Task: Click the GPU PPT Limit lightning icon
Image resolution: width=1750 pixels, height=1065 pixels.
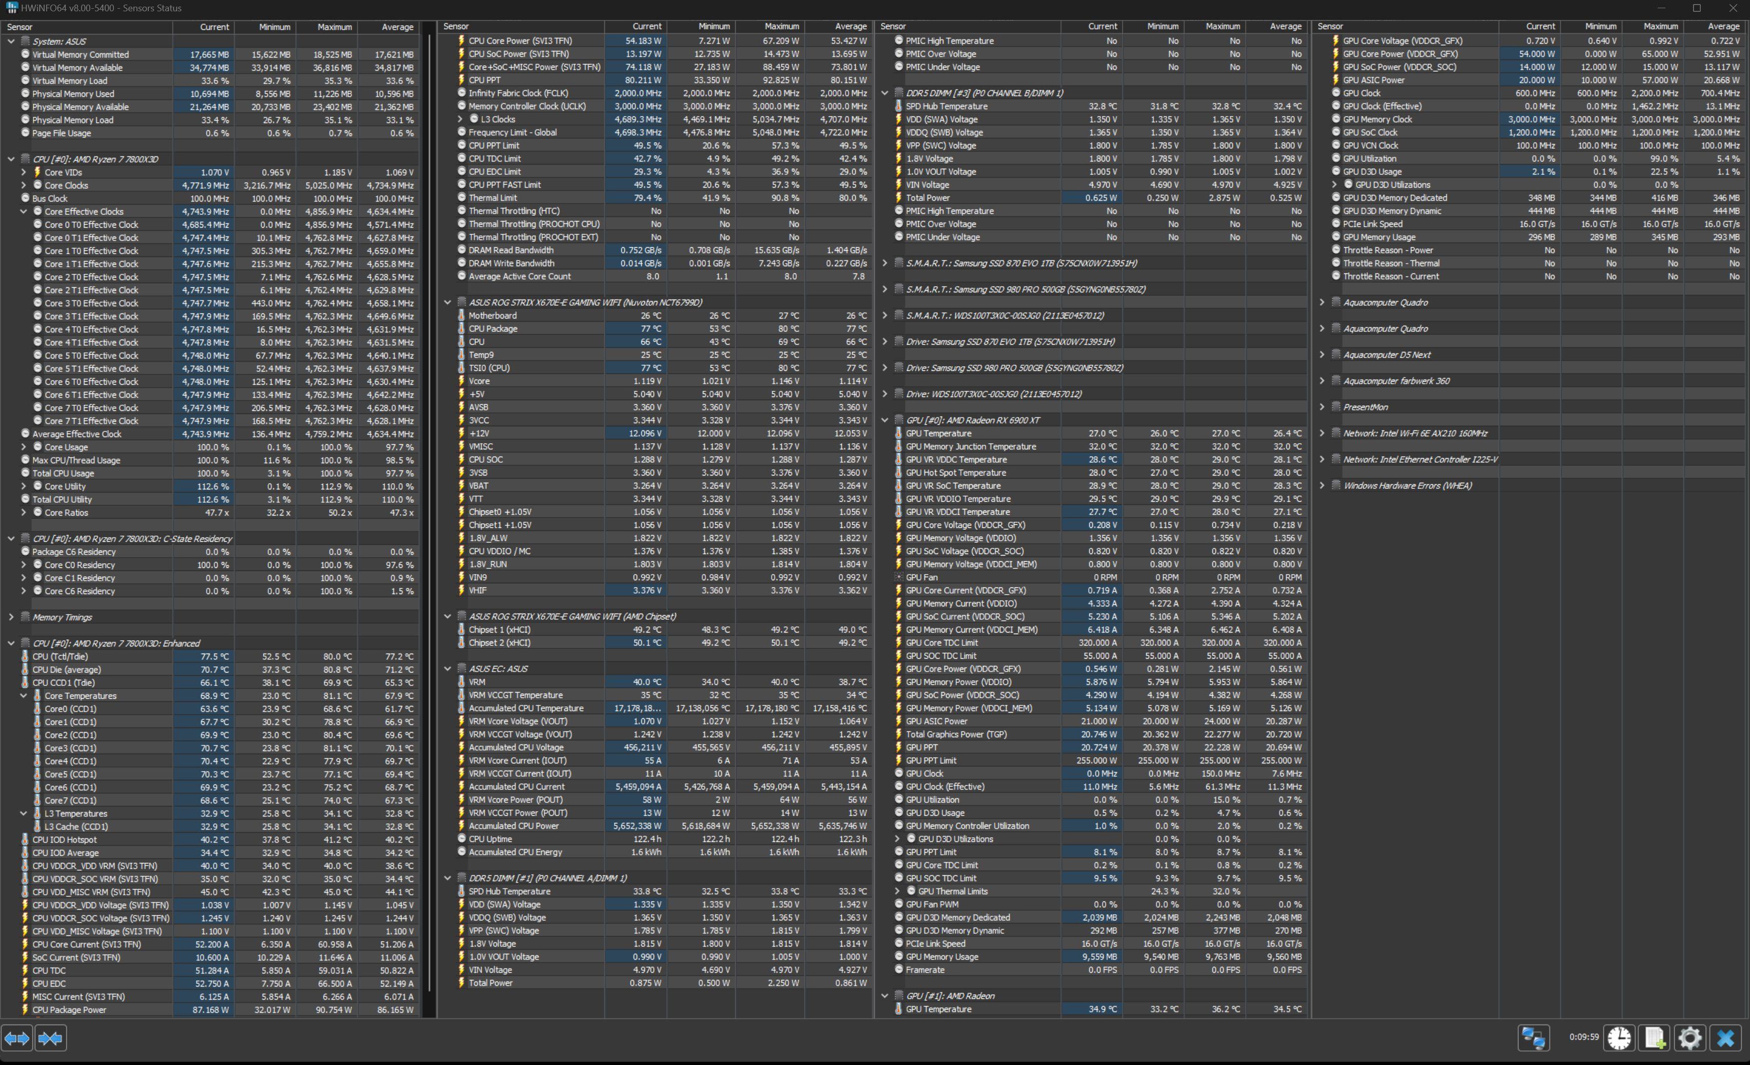Action: 898,760
